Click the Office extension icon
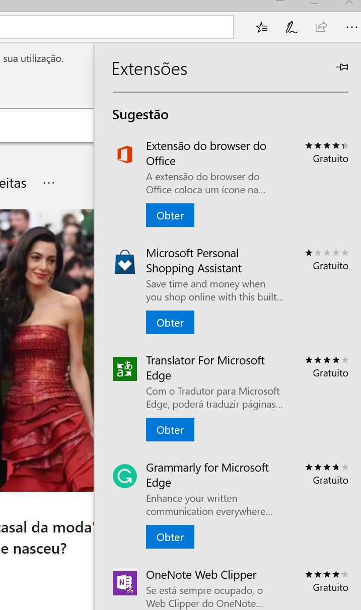Screen dimensions: 361x610 pos(125,154)
